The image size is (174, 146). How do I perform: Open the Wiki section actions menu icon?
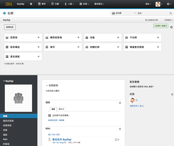(120, 129)
